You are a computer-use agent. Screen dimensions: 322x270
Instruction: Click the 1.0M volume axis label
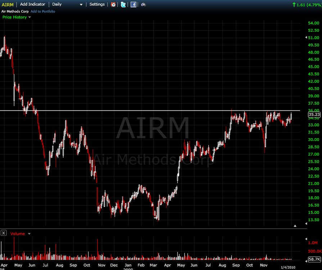tap(313, 243)
